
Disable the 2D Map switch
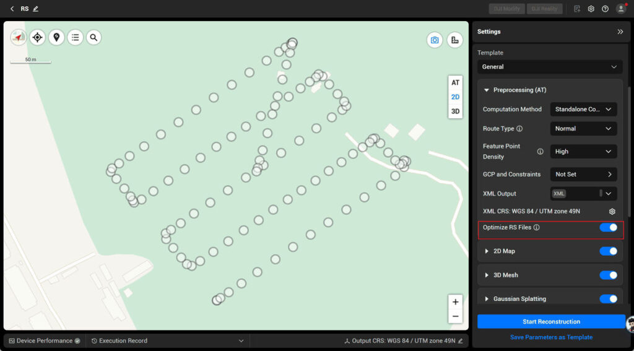point(608,251)
